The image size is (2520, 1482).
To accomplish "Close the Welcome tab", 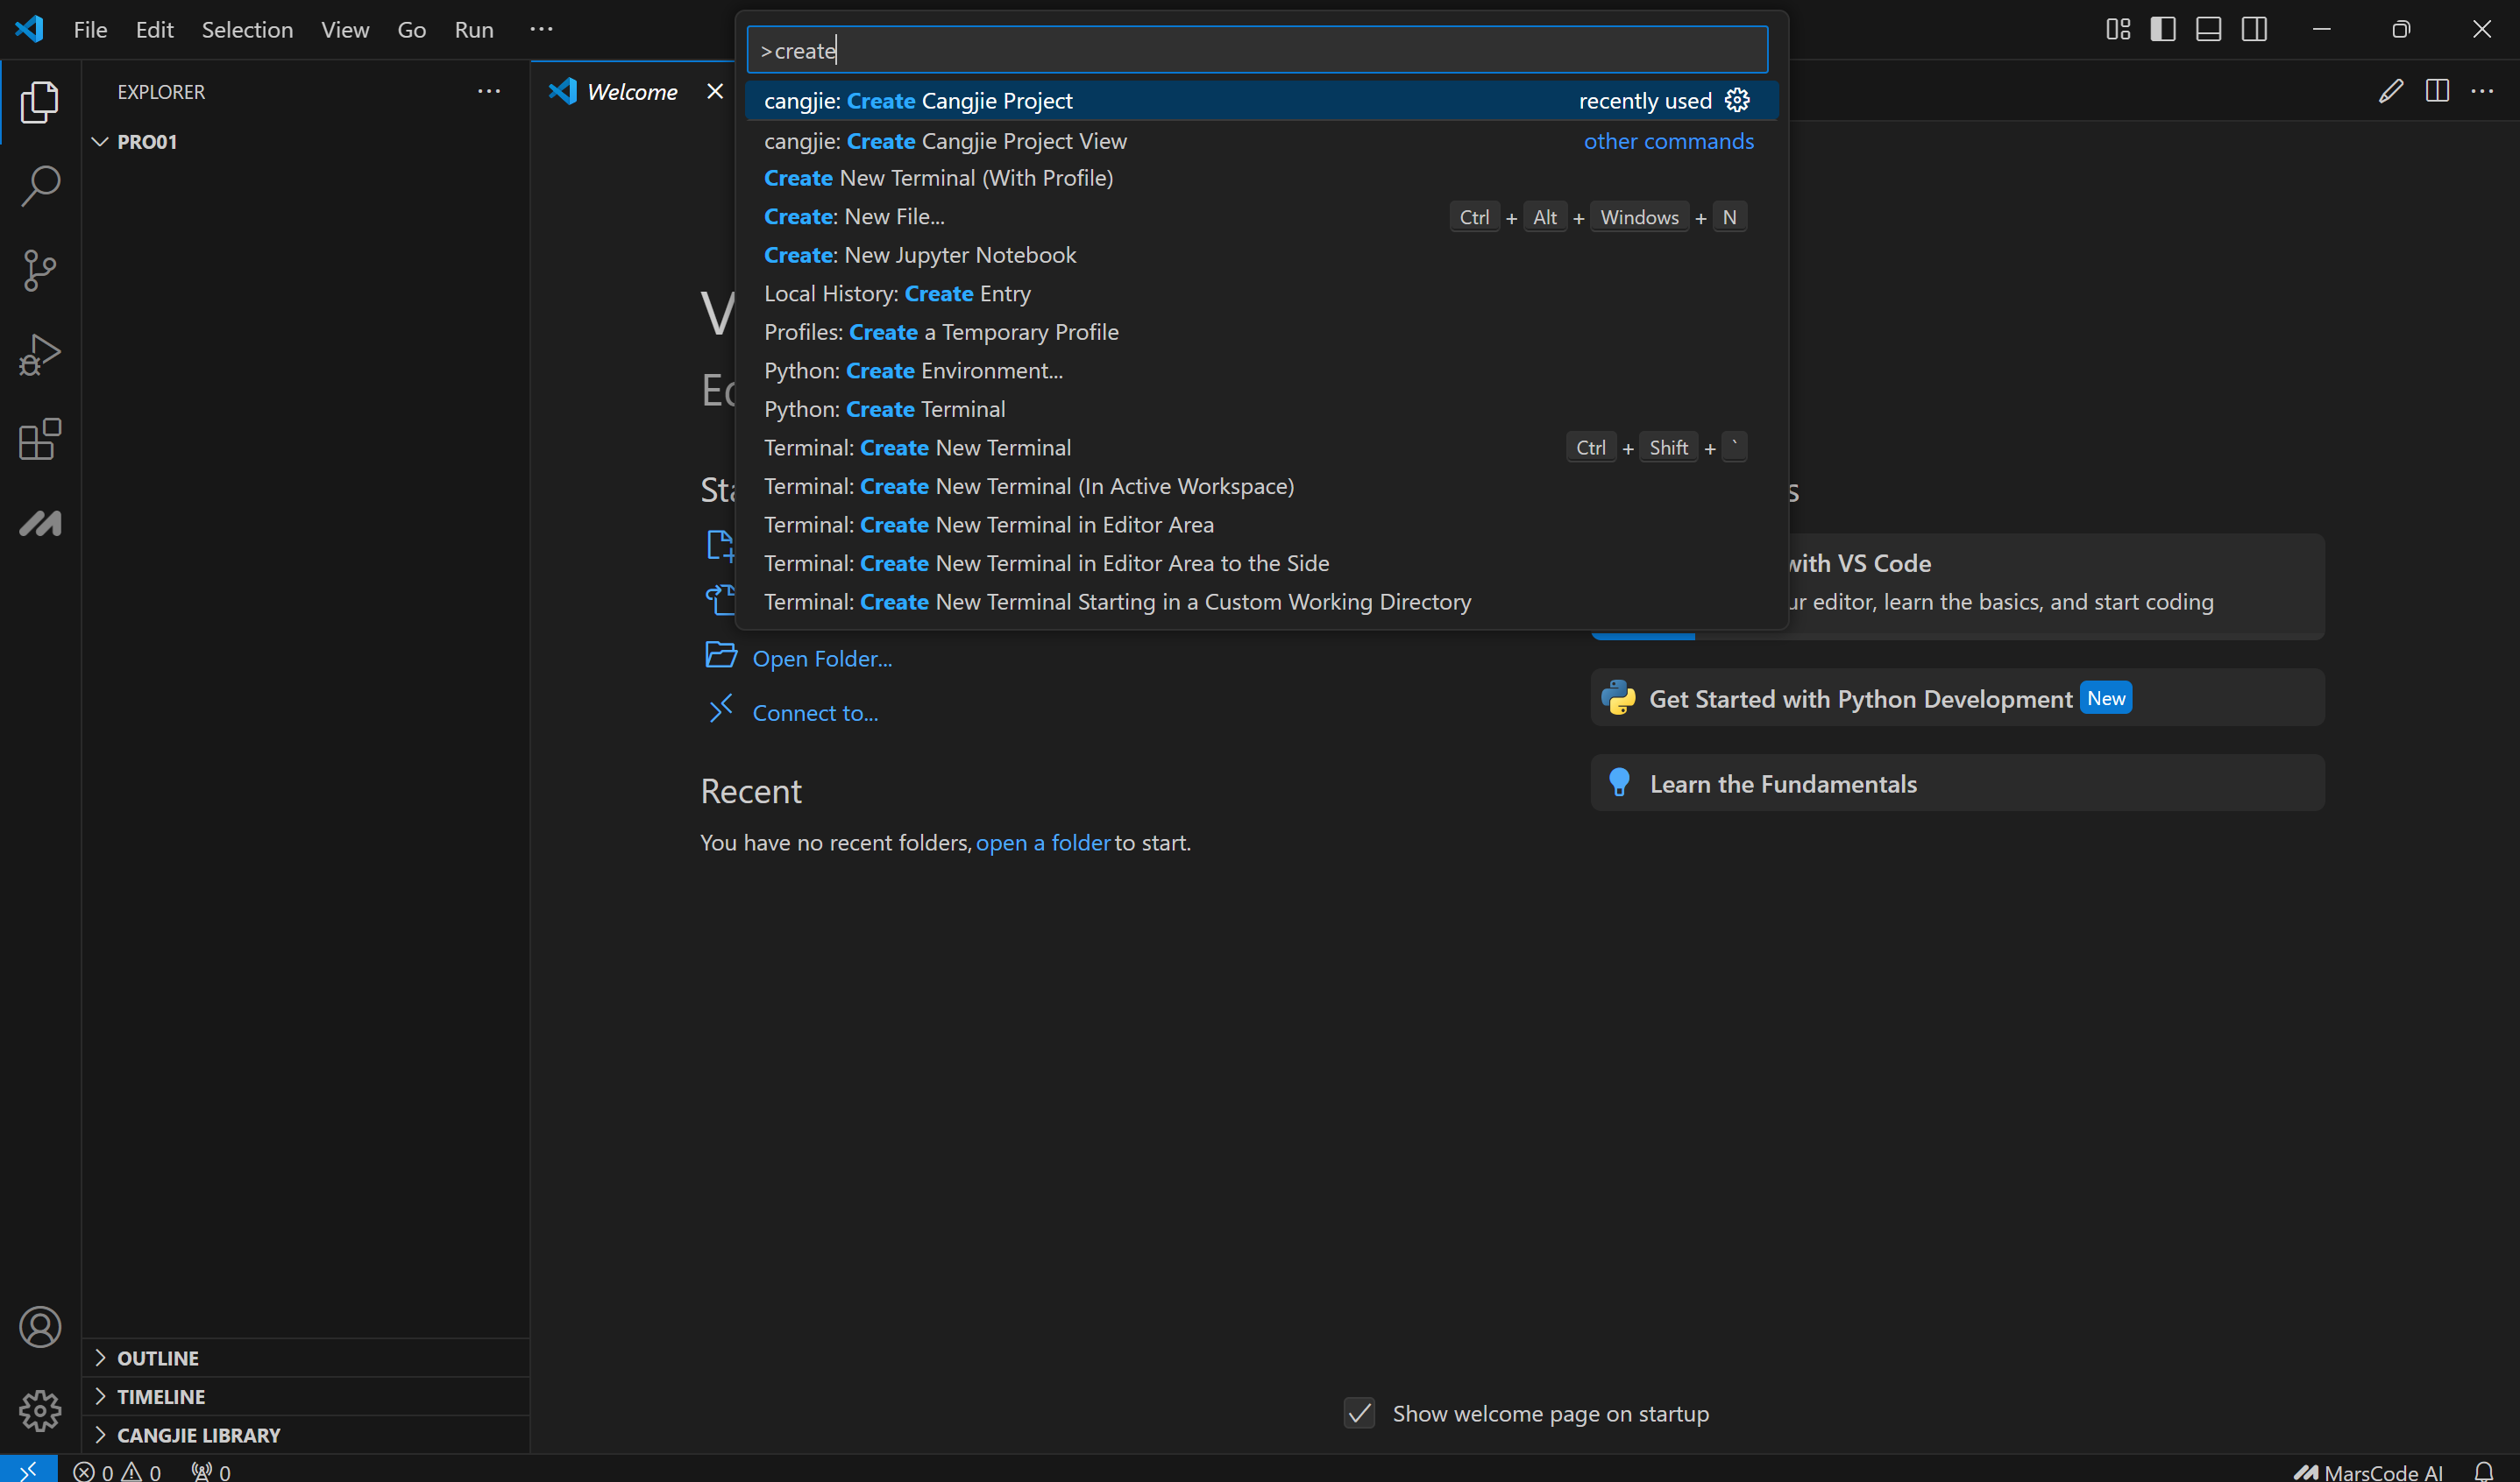I will 715,91.
